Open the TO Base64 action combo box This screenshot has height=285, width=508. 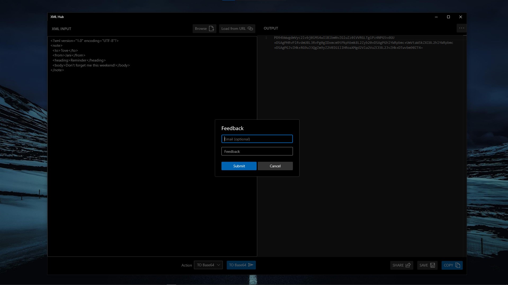pyautogui.click(x=208, y=265)
